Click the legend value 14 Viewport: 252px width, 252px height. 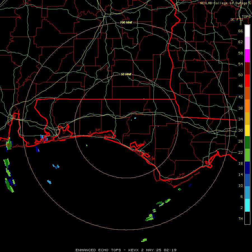point(241,174)
